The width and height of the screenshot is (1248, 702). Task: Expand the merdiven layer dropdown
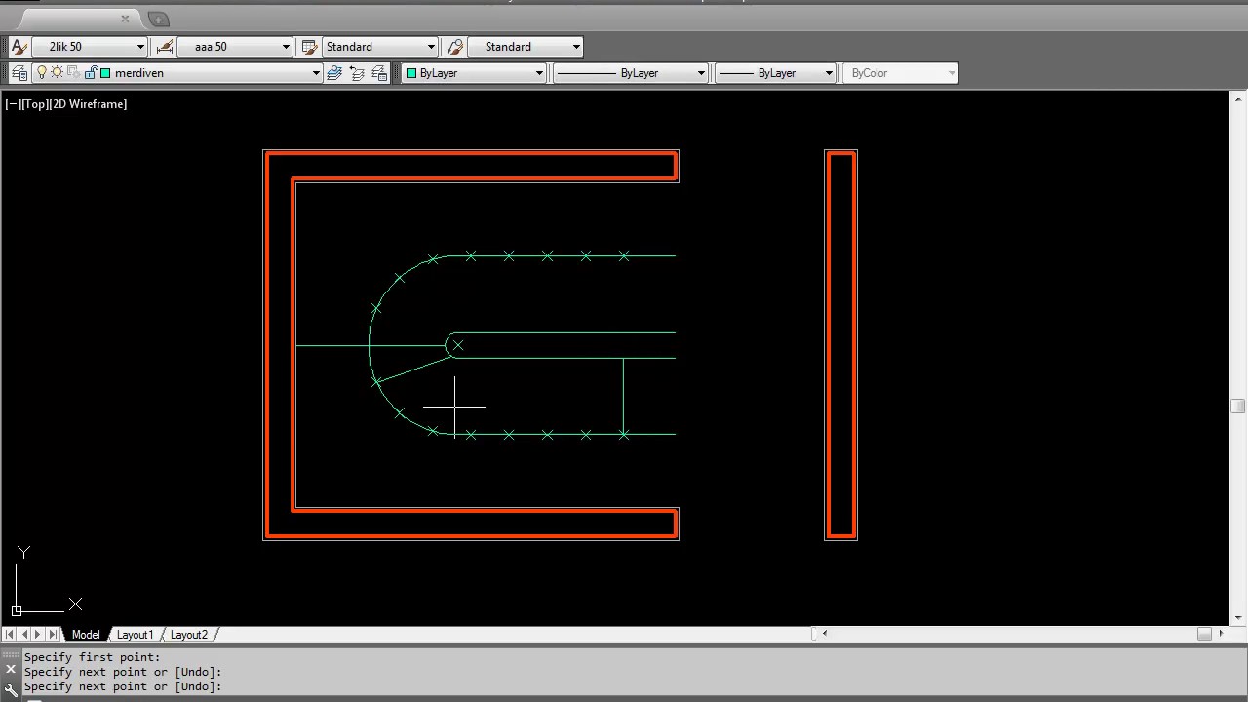point(315,73)
